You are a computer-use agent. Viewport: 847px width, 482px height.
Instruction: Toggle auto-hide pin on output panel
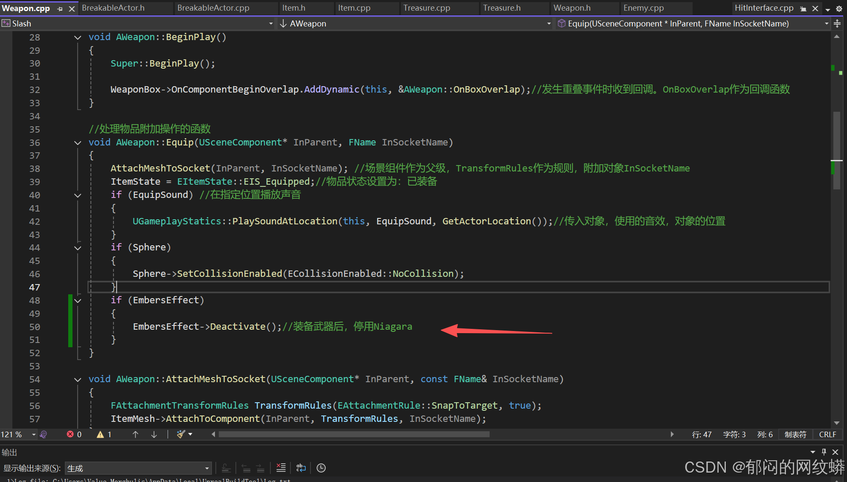point(824,452)
